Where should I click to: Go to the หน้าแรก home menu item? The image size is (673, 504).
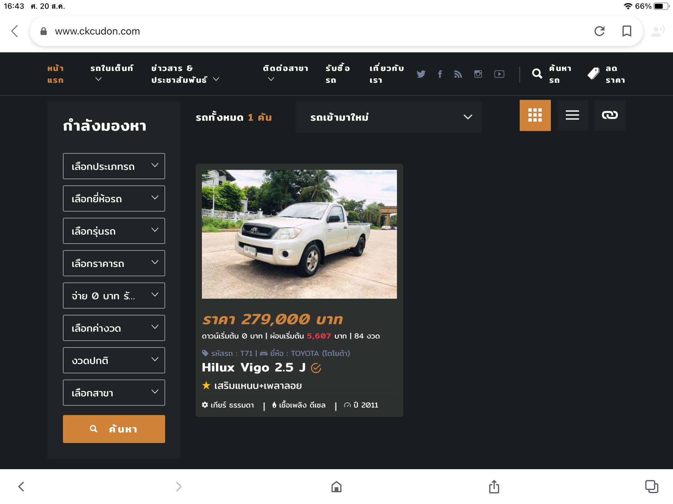pos(55,74)
